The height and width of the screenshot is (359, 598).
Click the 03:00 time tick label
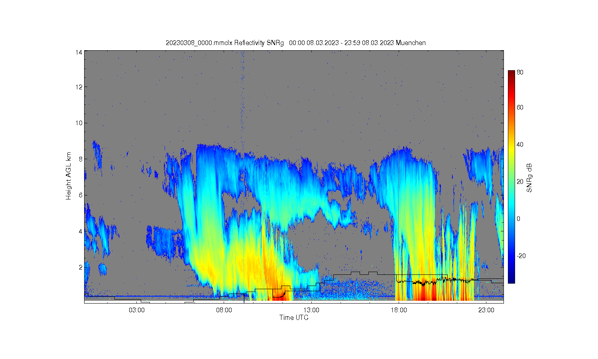[x=137, y=310]
